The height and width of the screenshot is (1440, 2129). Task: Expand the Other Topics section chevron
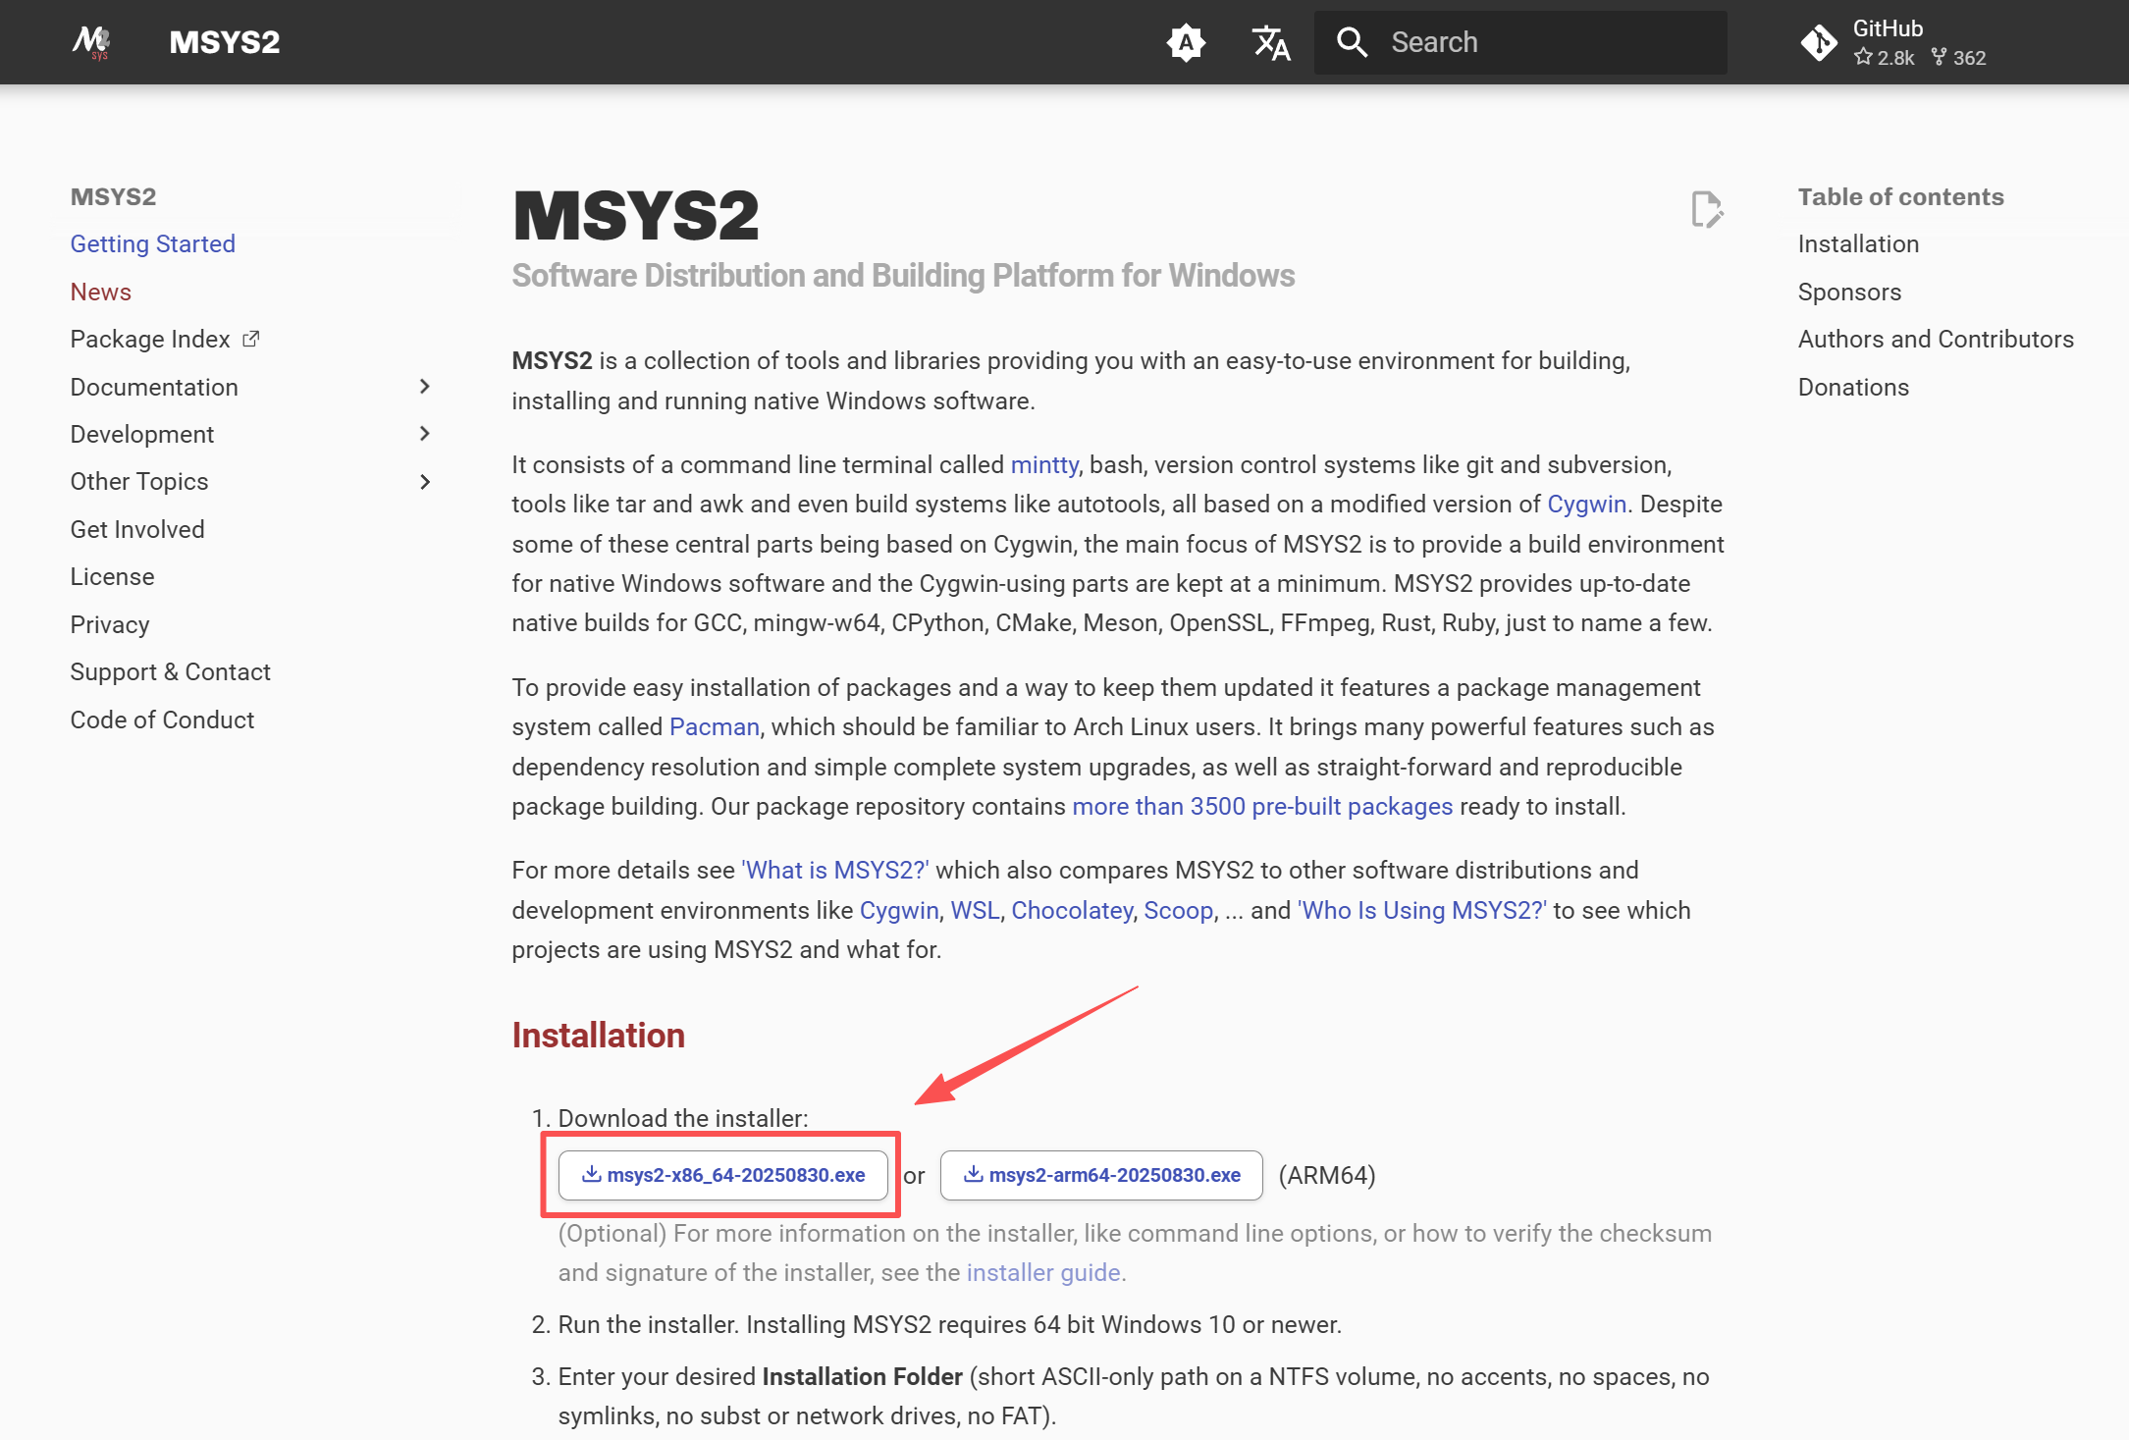point(424,482)
